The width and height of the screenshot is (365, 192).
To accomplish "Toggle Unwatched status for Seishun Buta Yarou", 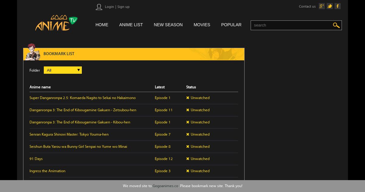I will coord(200,147).
